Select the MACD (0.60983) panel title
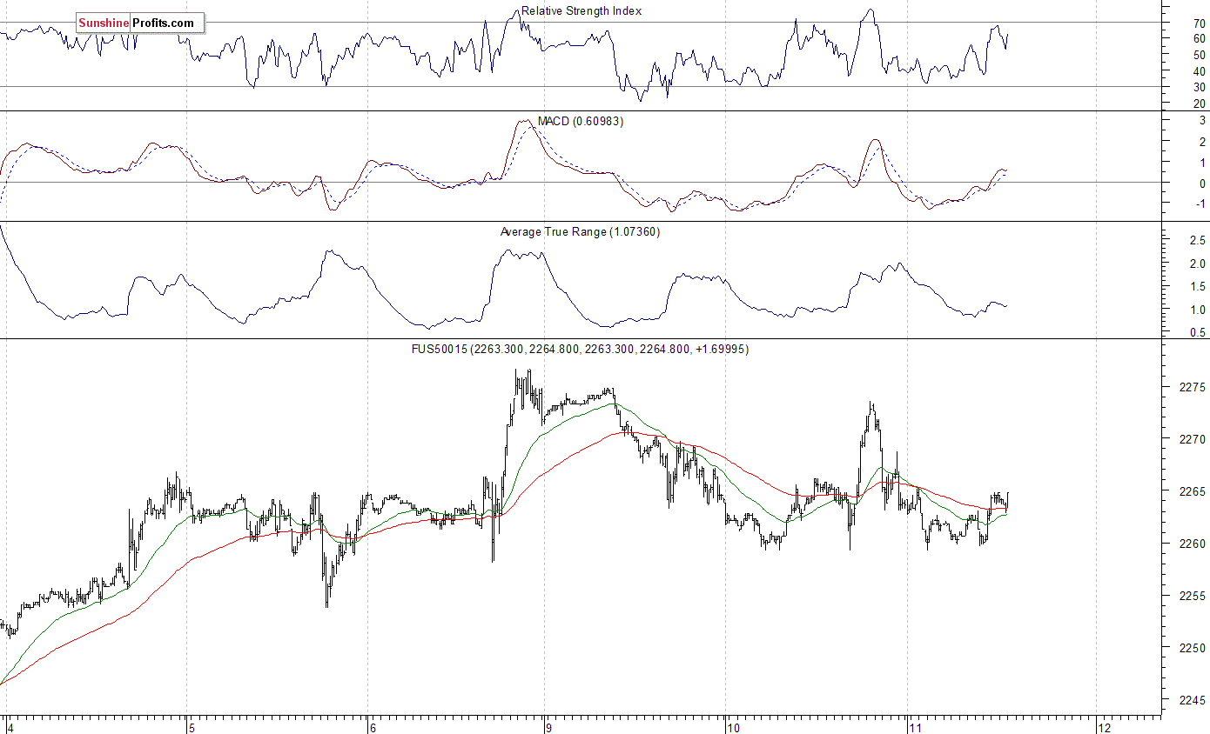This screenshot has width=1210, height=734. [x=581, y=121]
